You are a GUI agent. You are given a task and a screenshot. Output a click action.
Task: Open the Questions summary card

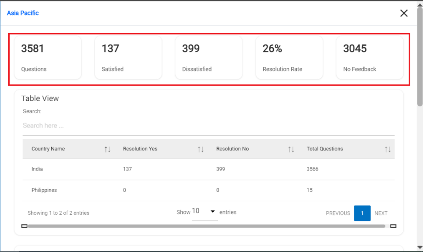[x=48, y=58]
